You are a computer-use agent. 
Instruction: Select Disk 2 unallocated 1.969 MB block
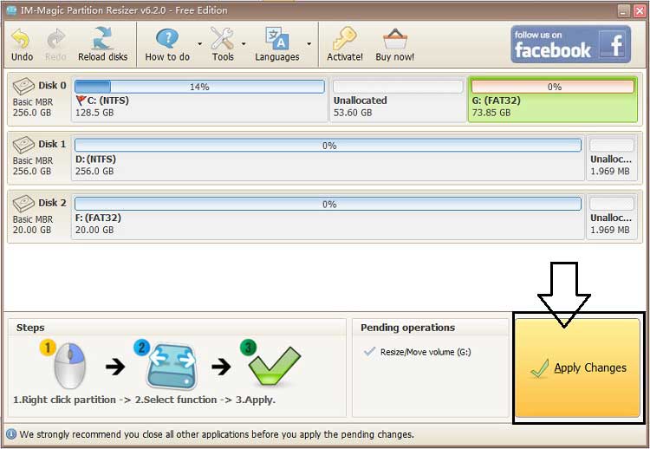click(x=612, y=217)
